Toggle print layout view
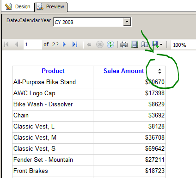 pyautogui.click(x=135, y=44)
